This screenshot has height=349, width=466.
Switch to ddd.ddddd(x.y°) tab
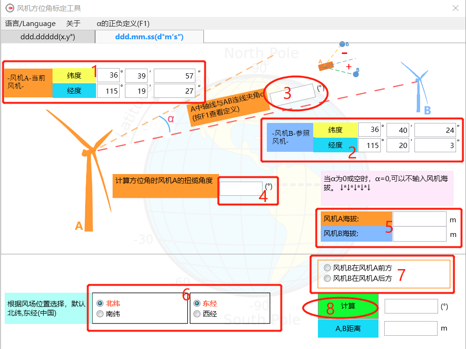coord(48,36)
